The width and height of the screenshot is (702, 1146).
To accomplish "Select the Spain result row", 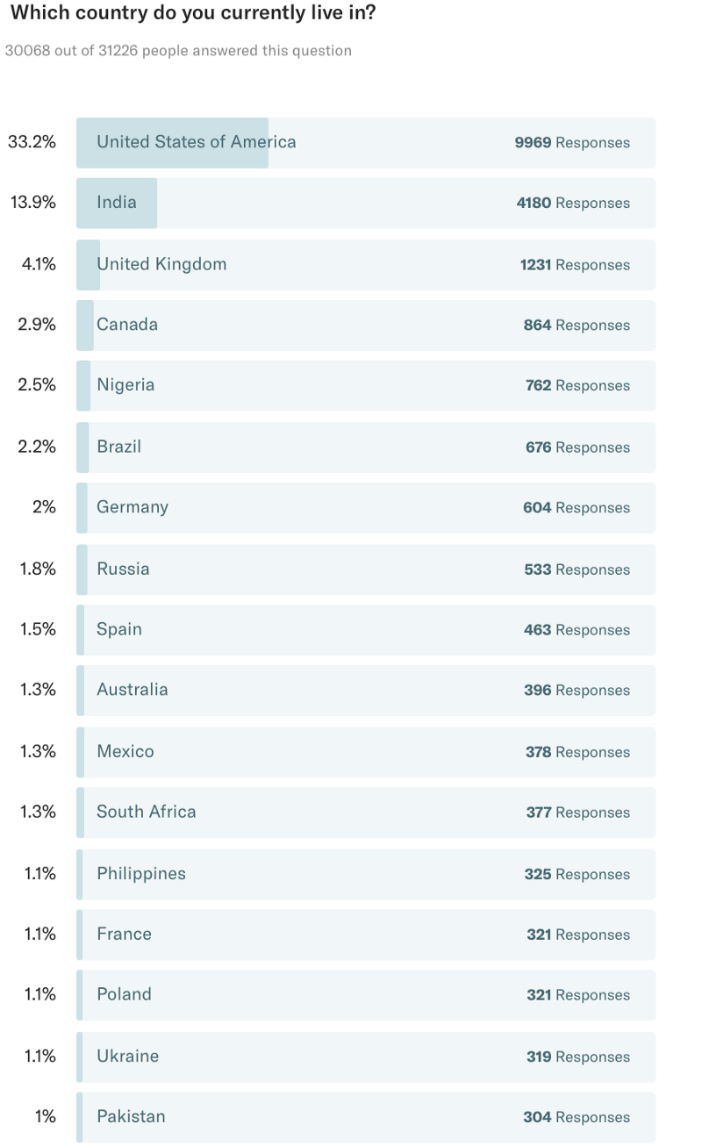I will point(366,630).
